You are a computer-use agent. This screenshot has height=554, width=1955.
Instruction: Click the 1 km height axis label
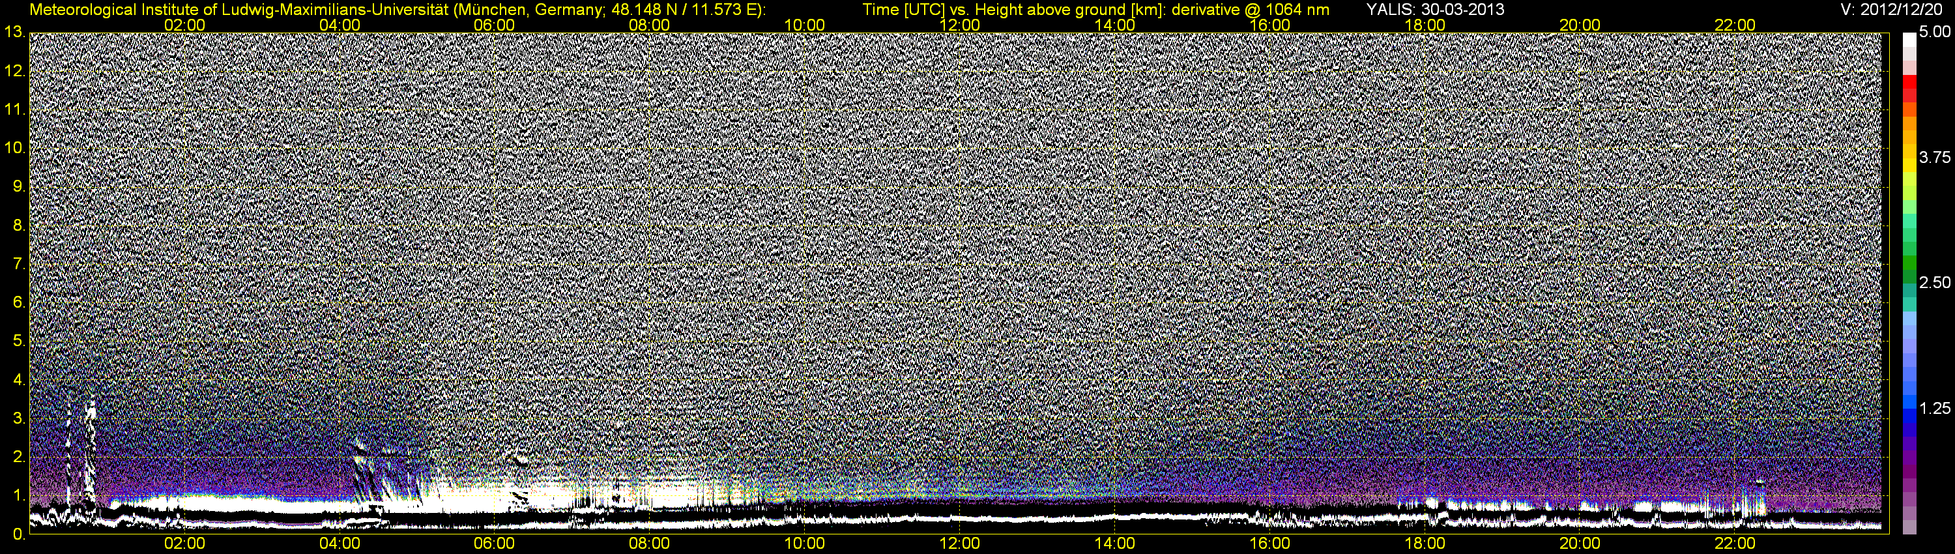pyautogui.click(x=19, y=495)
